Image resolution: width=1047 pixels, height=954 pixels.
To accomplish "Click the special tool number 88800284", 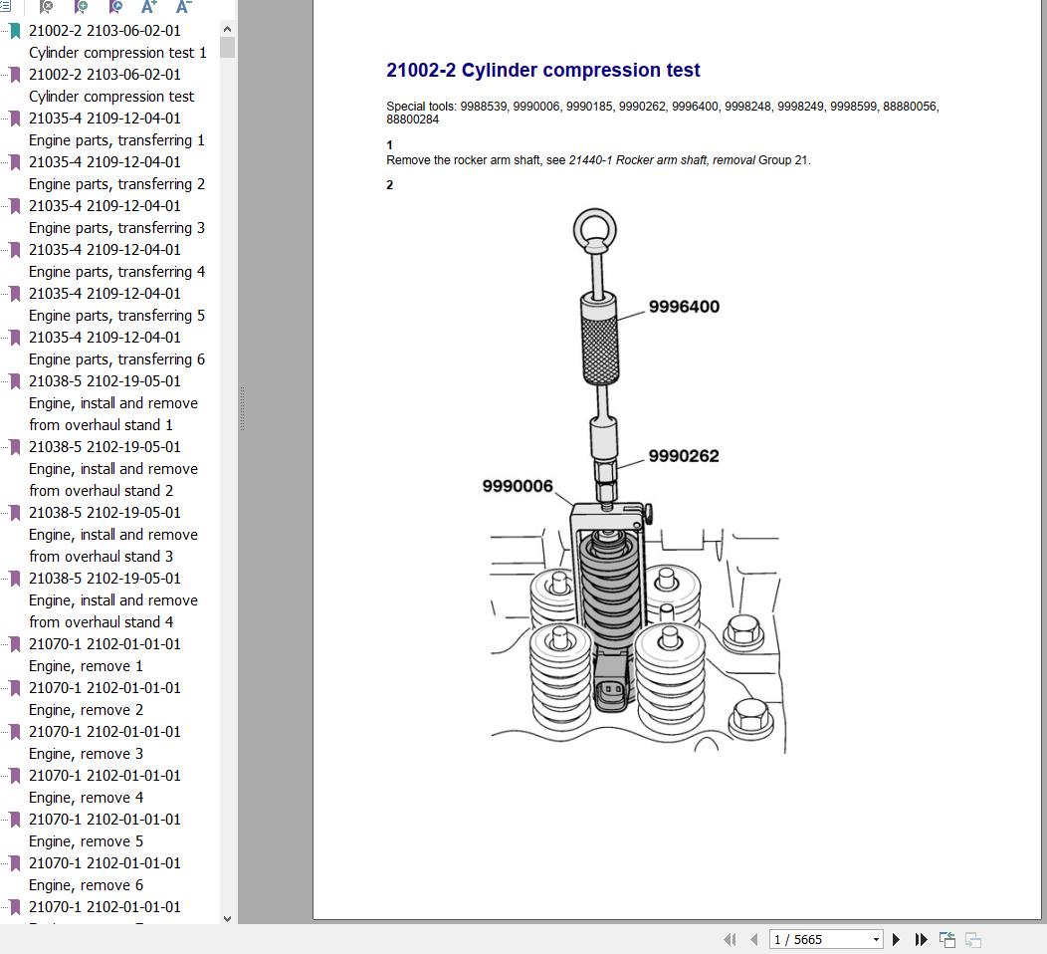I will click(x=413, y=119).
